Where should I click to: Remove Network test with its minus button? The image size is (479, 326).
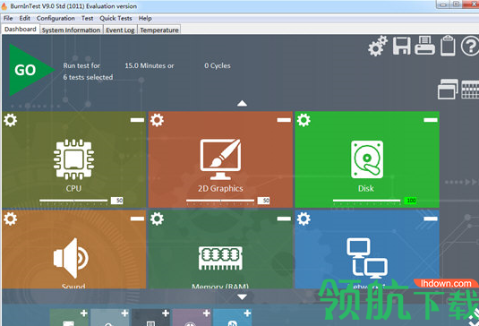click(x=431, y=219)
